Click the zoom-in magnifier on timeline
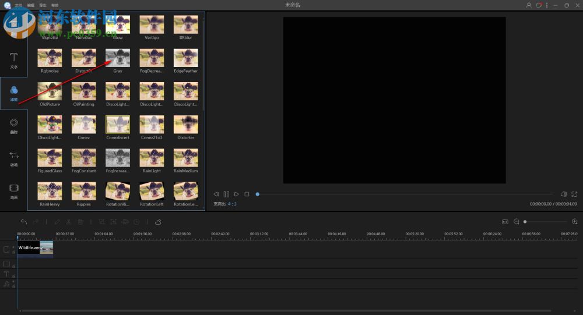 pos(575,222)
